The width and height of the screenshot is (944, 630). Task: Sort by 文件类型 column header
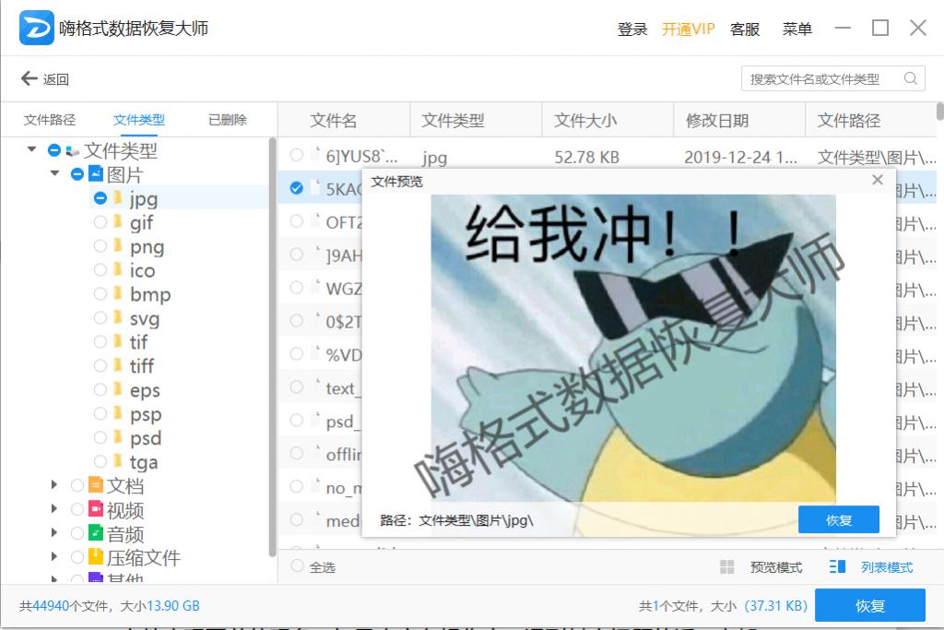point(452,120)
